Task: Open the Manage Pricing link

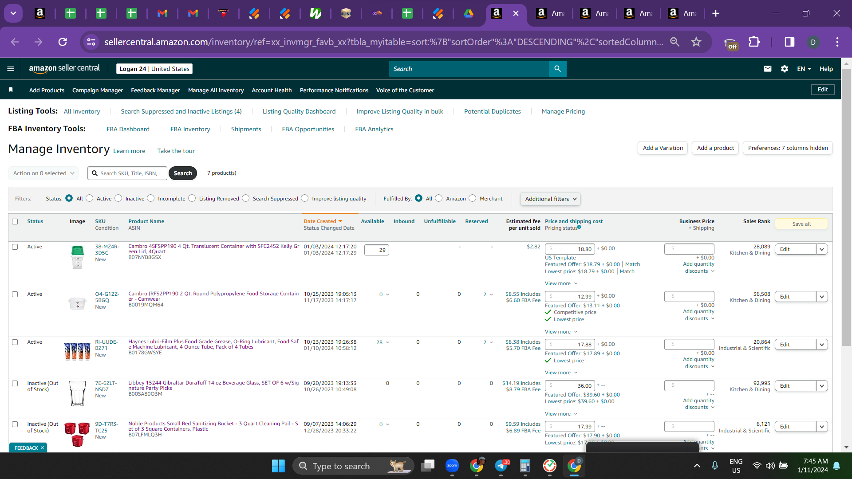Action: pos(563,111)
